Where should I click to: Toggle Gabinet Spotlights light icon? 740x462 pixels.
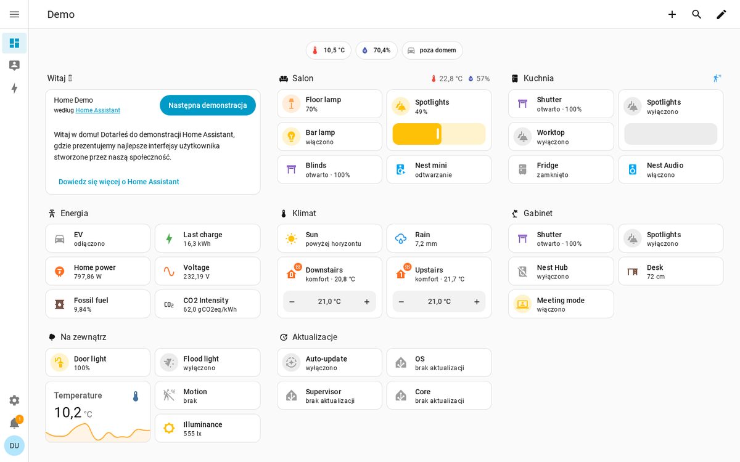[x=633, y=238]
